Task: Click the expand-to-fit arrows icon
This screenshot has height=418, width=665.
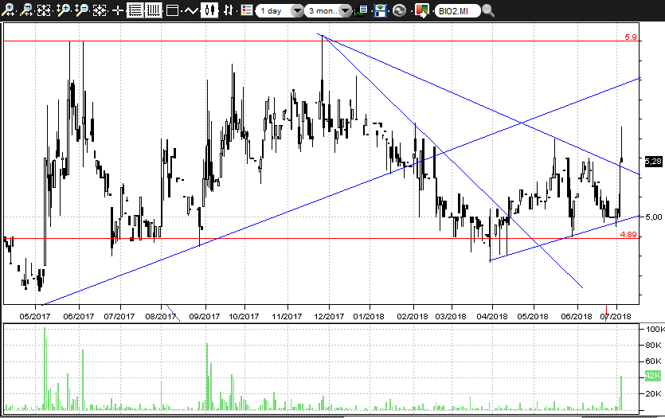Action: pos(44,10)
